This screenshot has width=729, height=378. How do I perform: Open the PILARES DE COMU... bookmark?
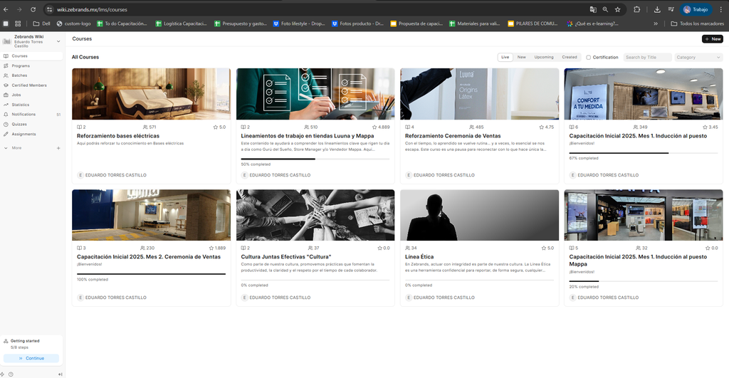tap(533, 23)
